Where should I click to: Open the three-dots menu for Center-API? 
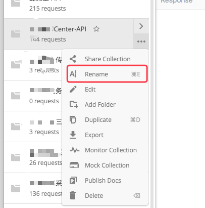(141, 41)
